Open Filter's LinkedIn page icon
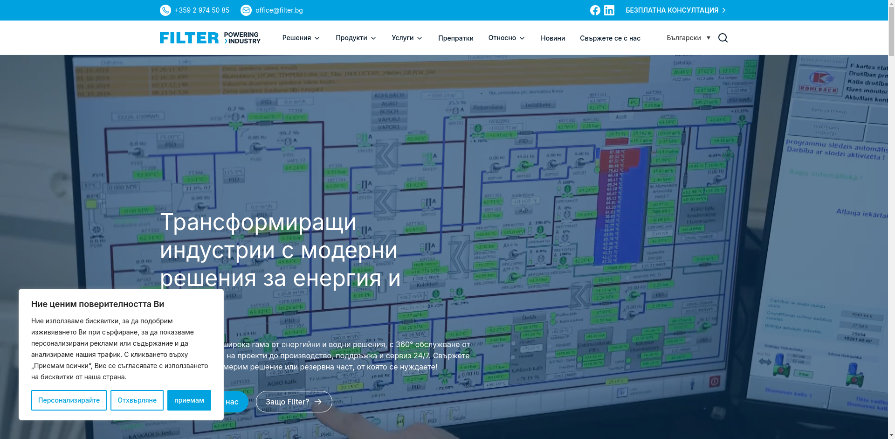This screenshot has height=439, width=895. (609, 10)
